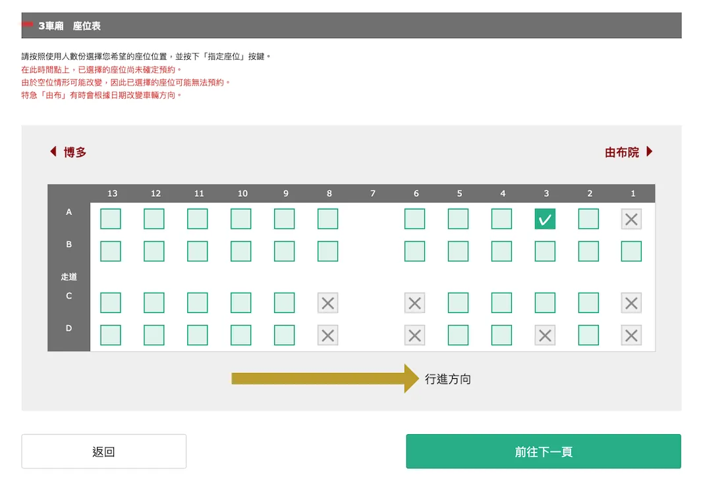This screenshot has width=703, height=492.
Task: Select seat 2A next to the checked seat
Action: coord(588,219)
